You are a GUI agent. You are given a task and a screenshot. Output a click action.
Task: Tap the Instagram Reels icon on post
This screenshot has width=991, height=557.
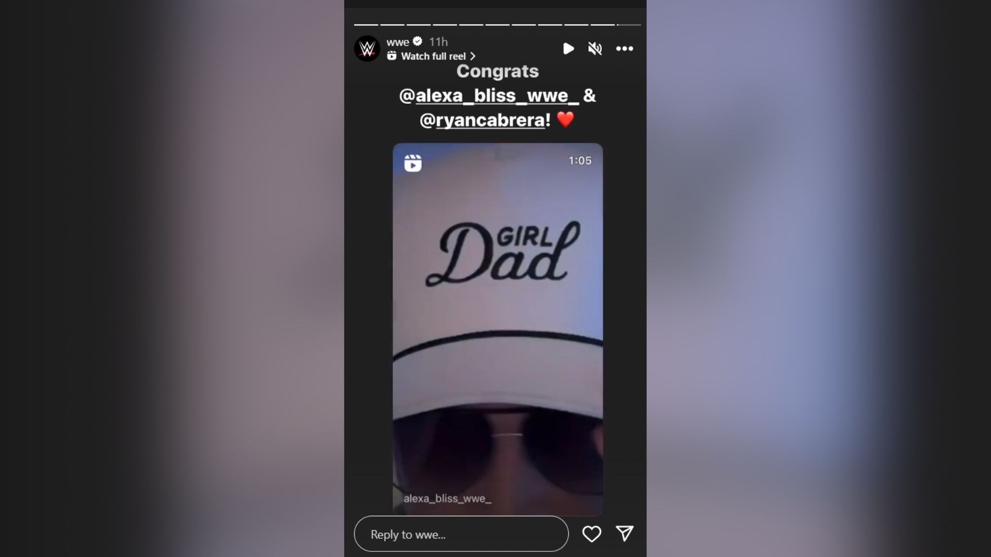point(412,162)
